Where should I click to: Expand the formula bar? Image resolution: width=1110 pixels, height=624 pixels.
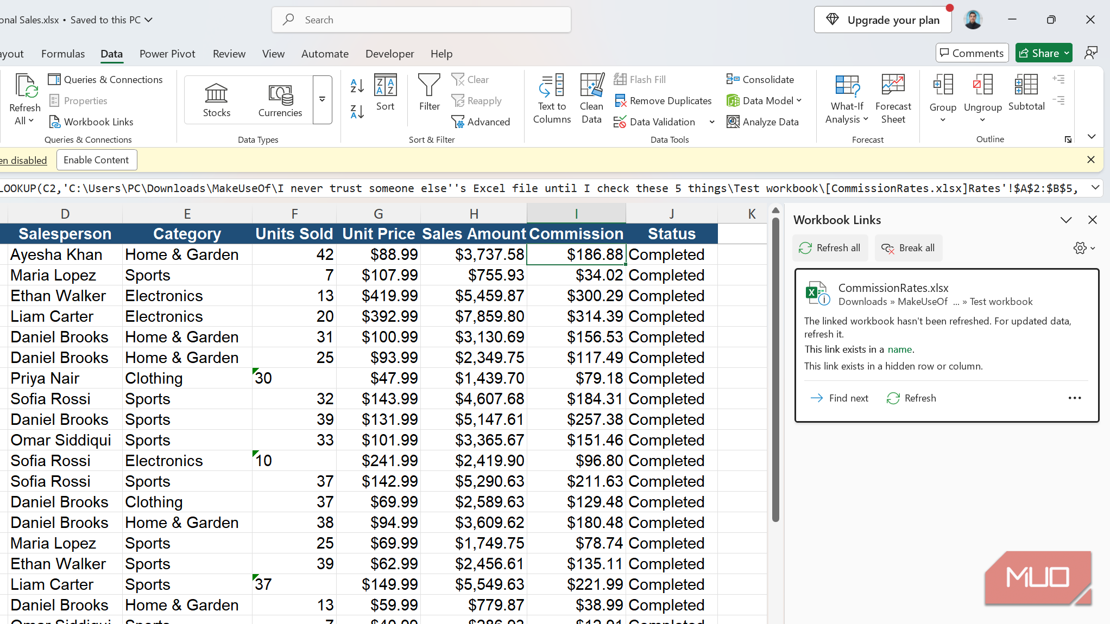click(x=1095, y=188)
